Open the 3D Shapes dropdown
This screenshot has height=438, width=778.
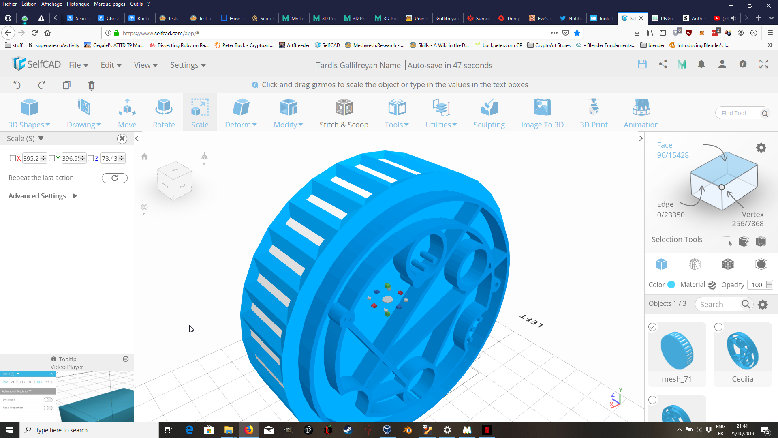click(x=29, y=125)
